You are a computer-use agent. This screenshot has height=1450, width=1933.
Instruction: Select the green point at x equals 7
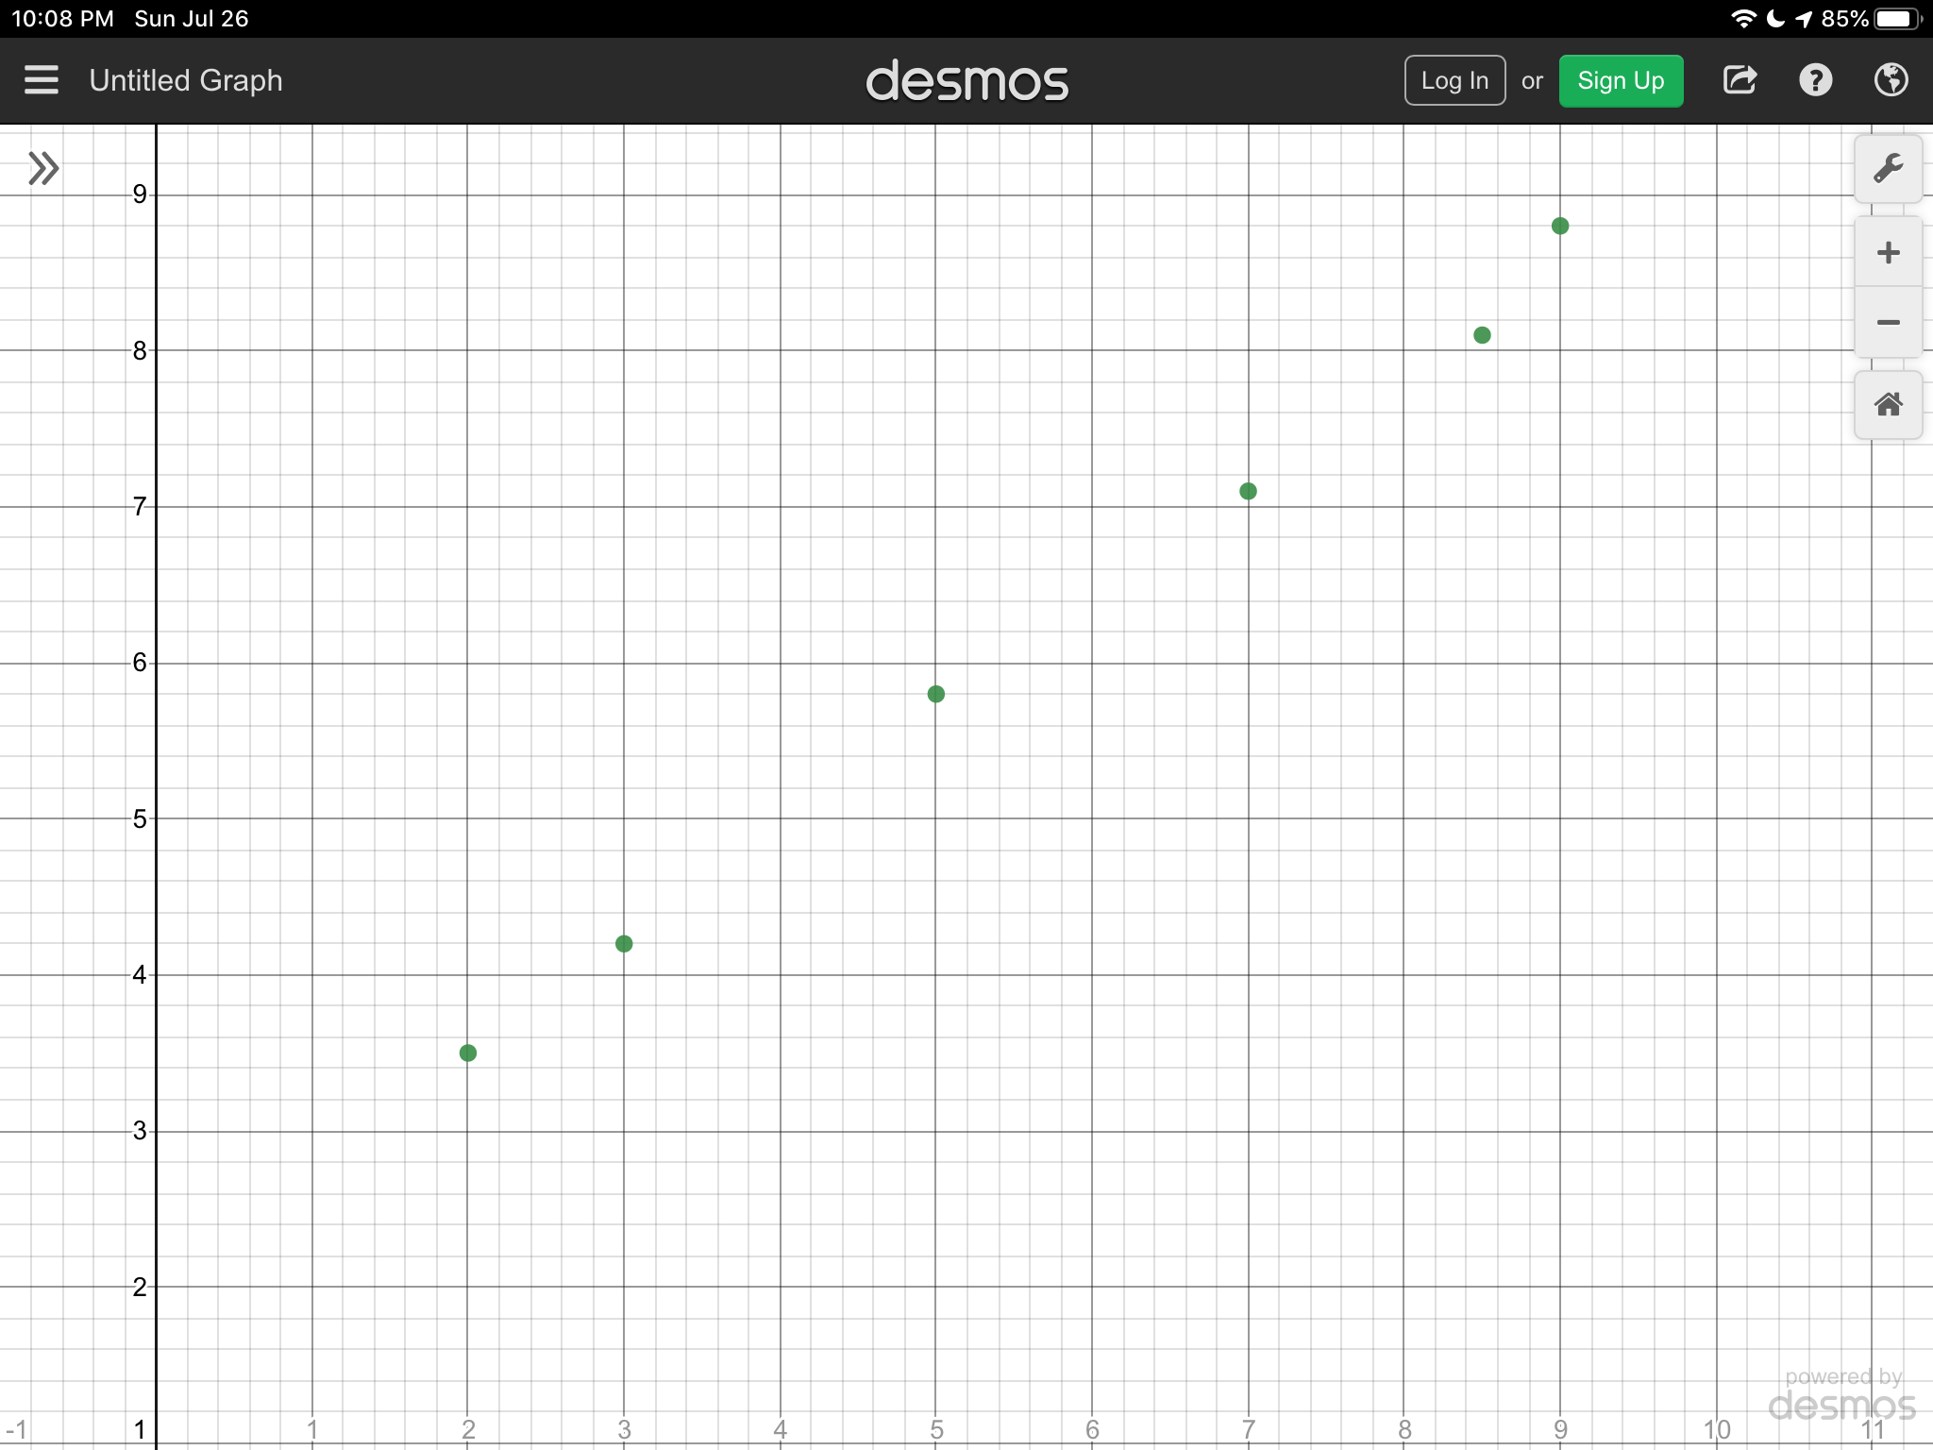[1248, 491]
